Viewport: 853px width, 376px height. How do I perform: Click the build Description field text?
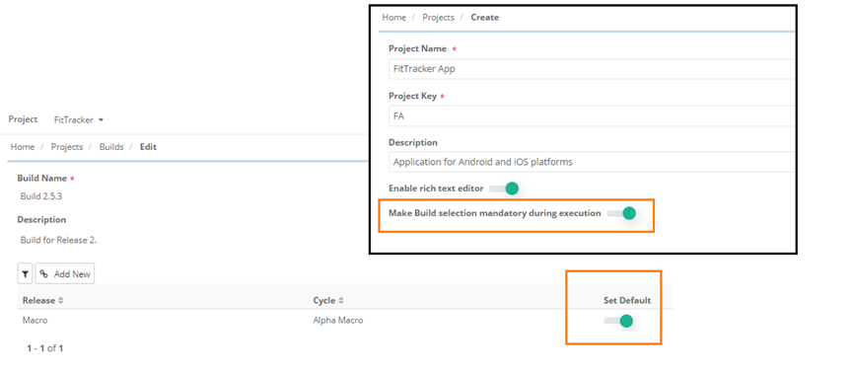tap(59, 240)
